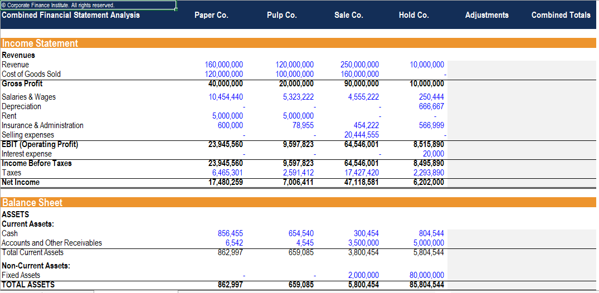Image resolution: width=599 pixels, height=293 pixels.
Task: Select Pulp Co. revenue value 120,000,000
Action: (x=295, y=65)
